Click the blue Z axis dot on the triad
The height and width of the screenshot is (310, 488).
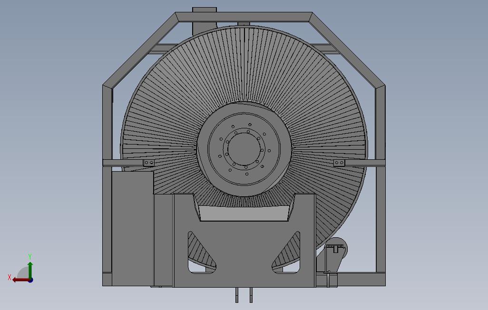pos(30,281)
